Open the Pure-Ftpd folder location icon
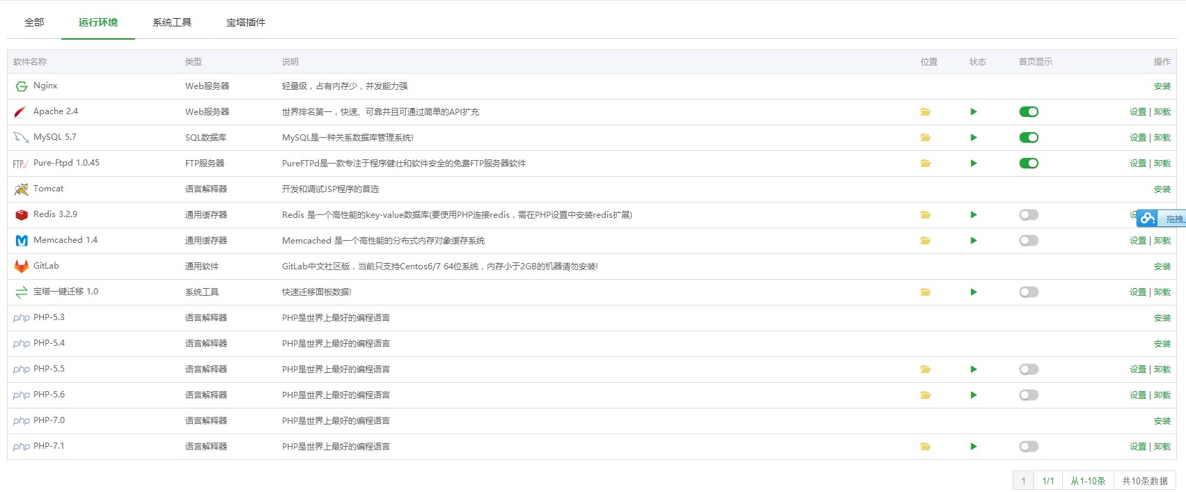 (925, 164)
